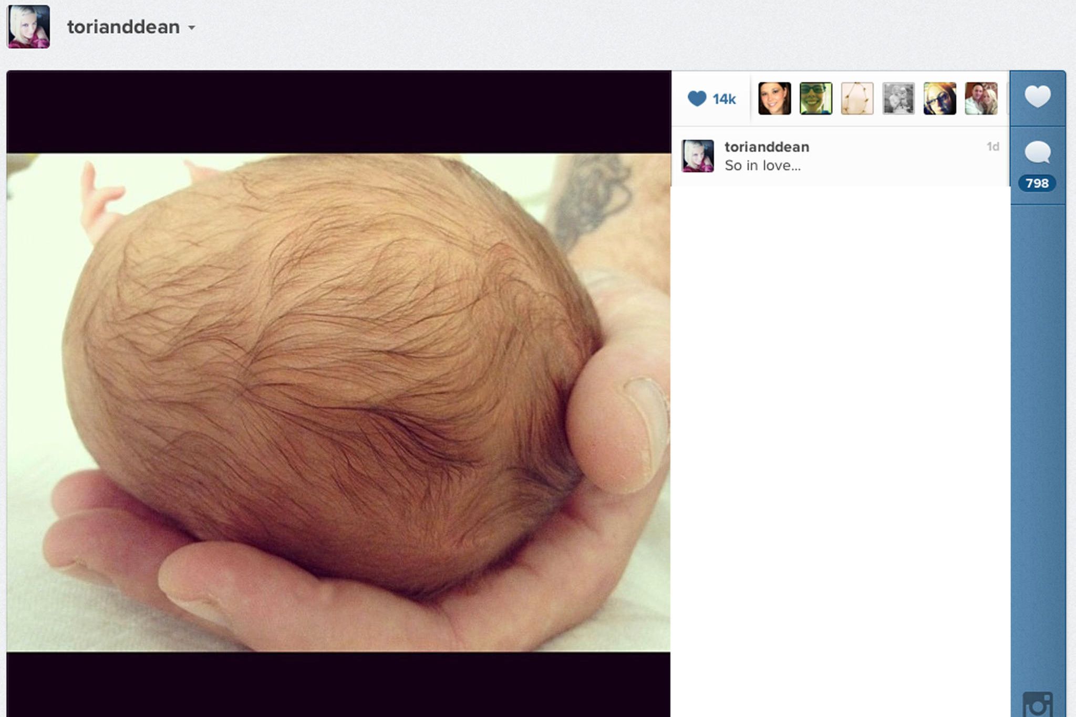Open the 798 comments count badge

tap(1037, 183)
